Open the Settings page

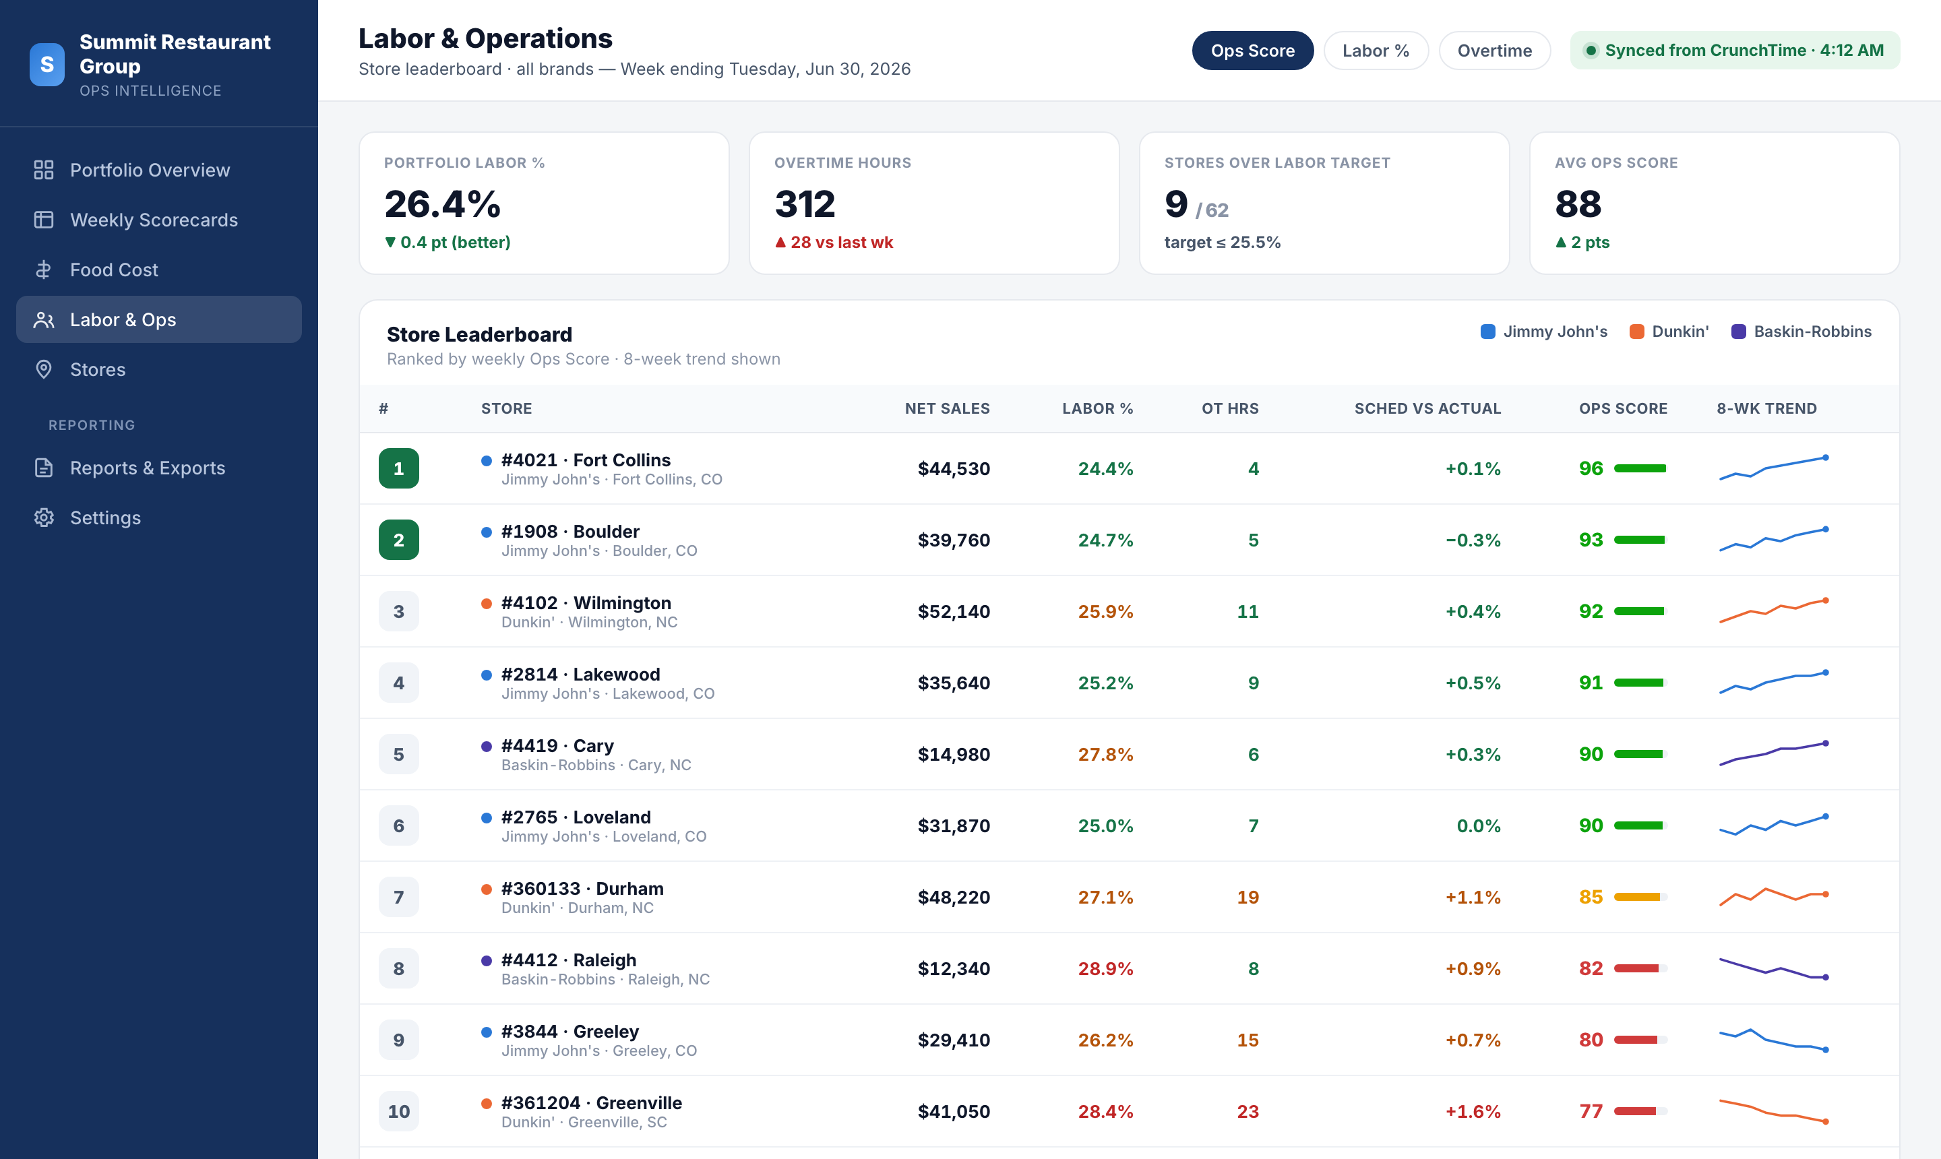(159, 519)
